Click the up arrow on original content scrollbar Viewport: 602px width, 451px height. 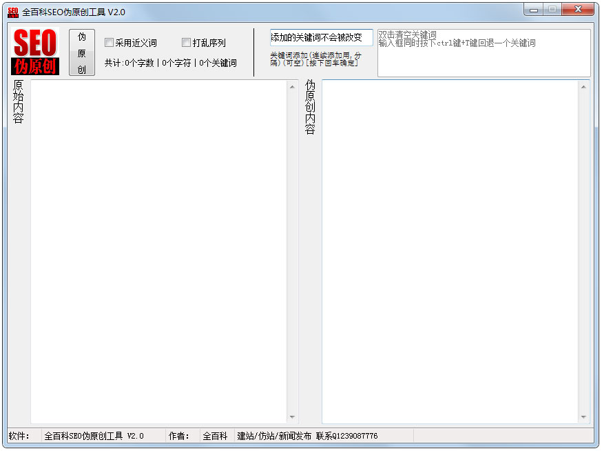coord(293,88)
